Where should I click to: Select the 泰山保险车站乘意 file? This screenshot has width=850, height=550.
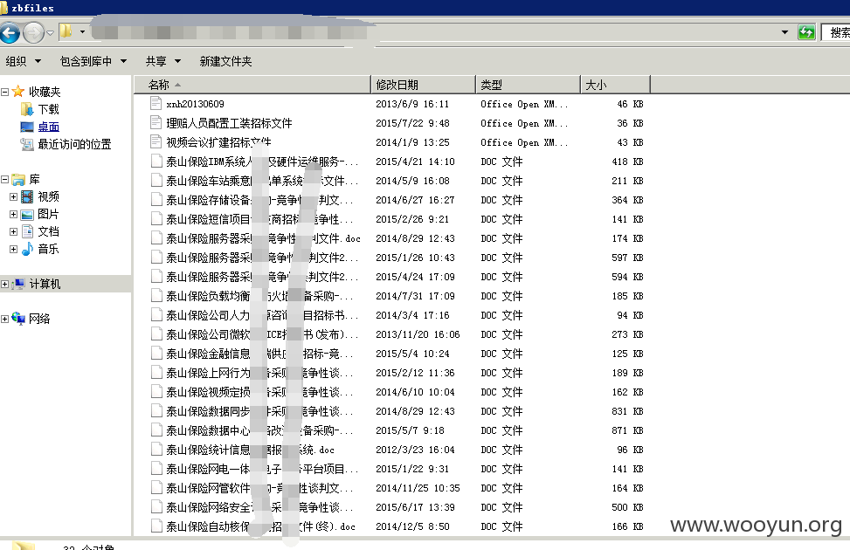click(262, 181)
